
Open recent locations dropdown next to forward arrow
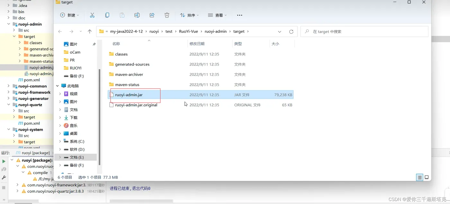(80, 32)
